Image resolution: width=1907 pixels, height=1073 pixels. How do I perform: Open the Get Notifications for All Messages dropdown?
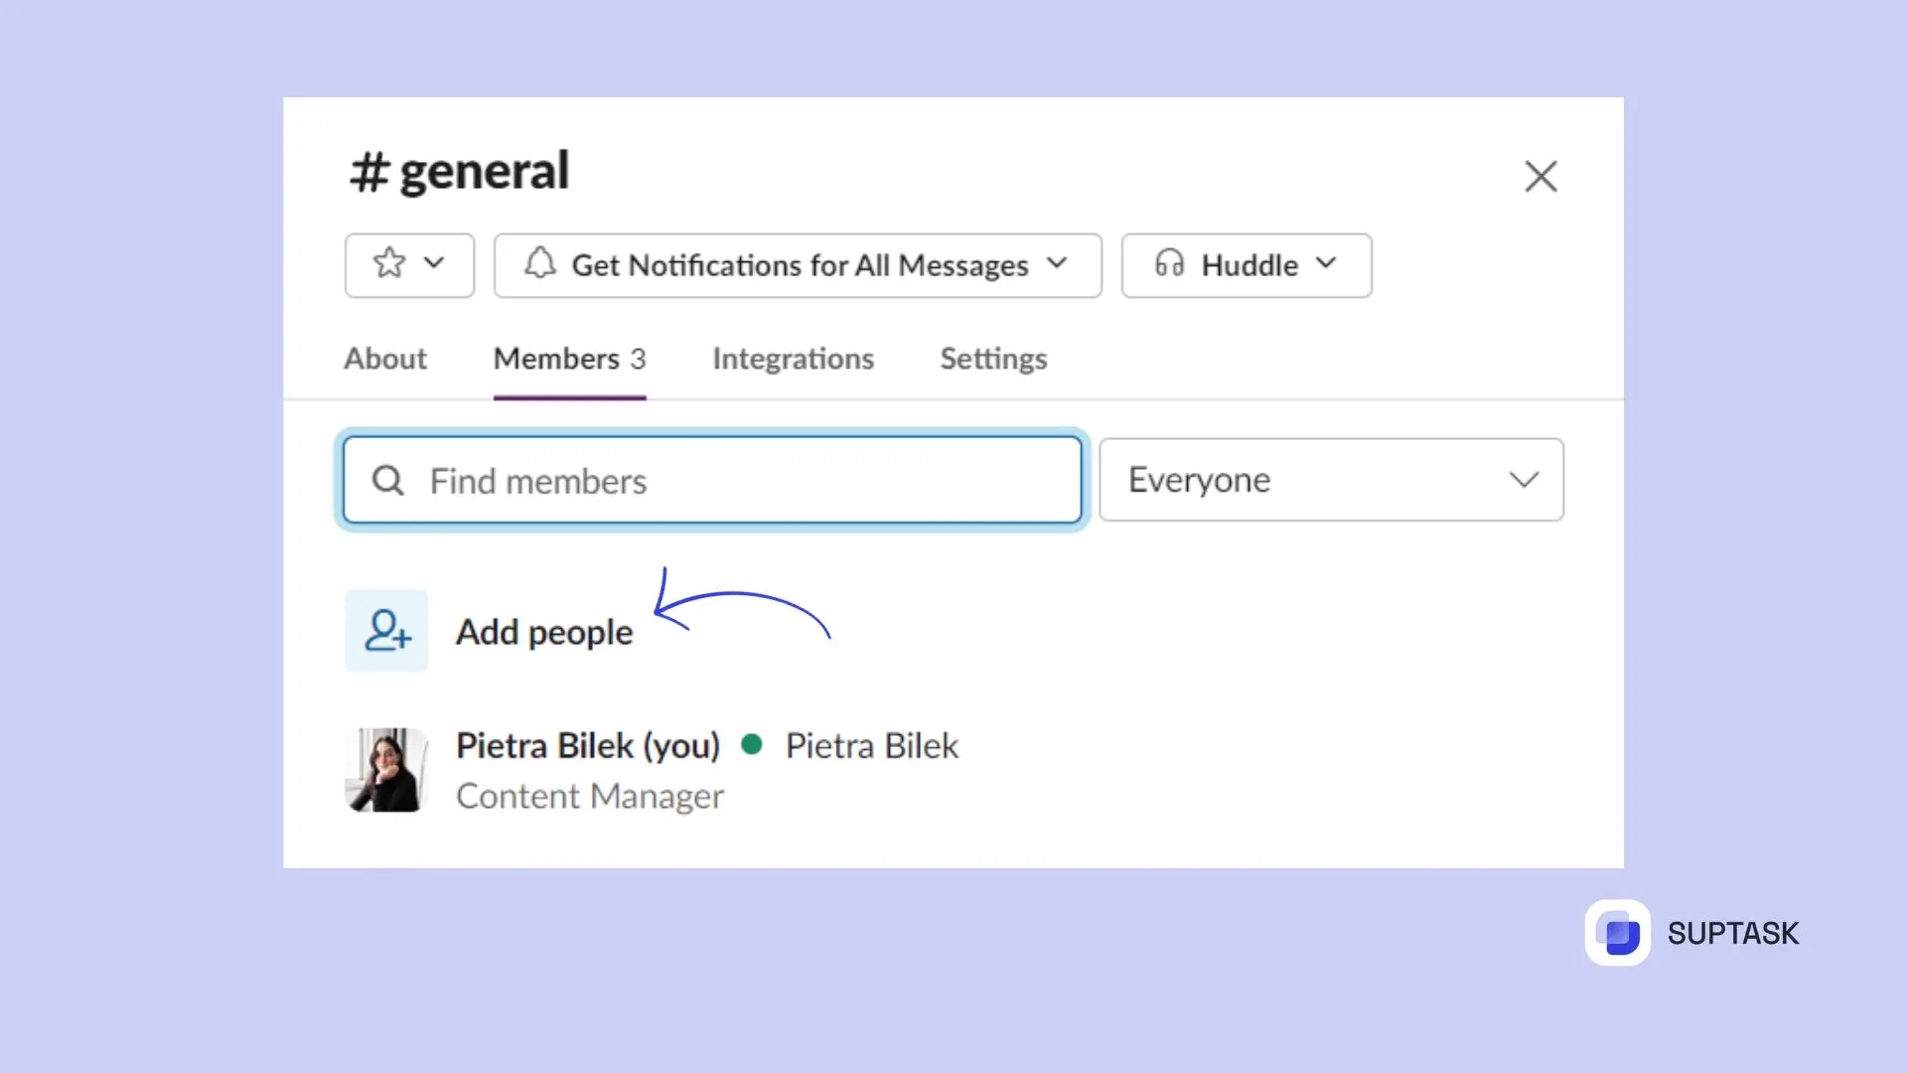tap(798, 264)
